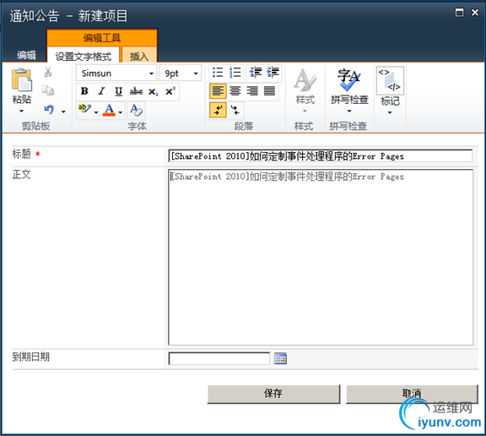Decrease paragraph indent
The height and width of the screenshot is (436, 486).
point(256,73)
